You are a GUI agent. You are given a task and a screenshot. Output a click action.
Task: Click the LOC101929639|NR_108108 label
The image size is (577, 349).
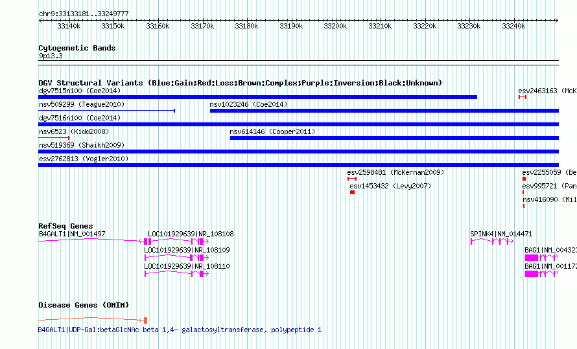click(191, 234)
